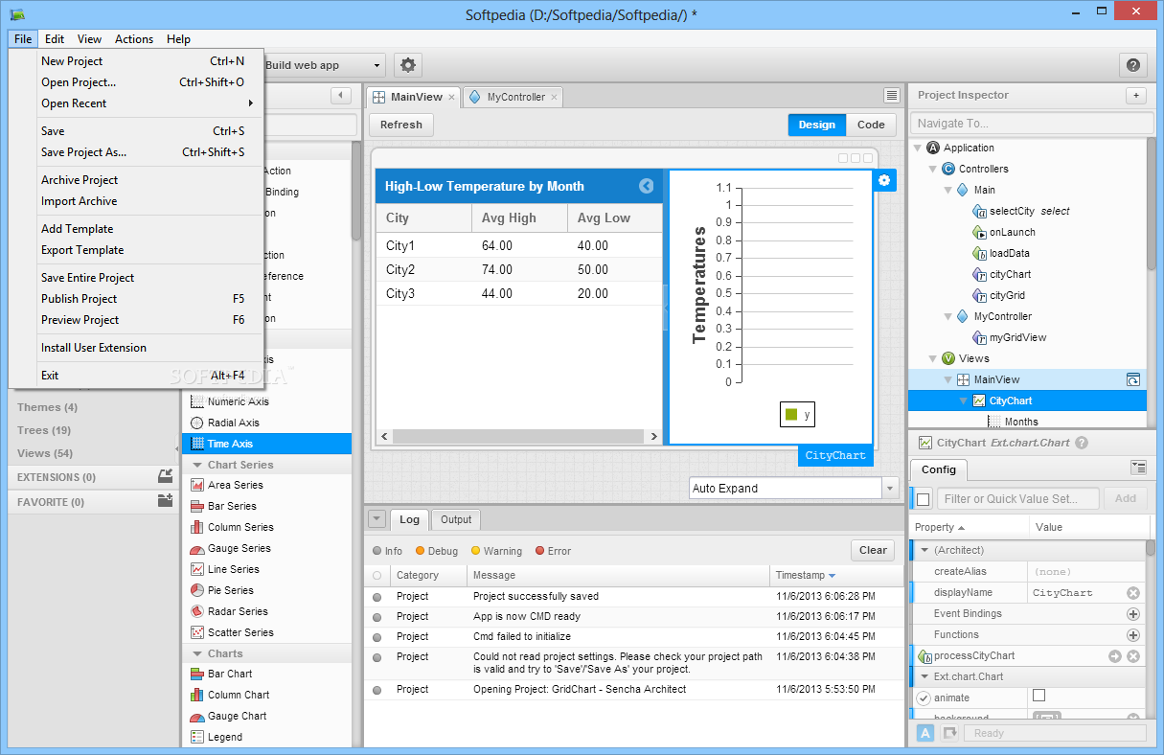
Task: Click the Project Inspector vertical scrollbar
Action: [1152, 206]
